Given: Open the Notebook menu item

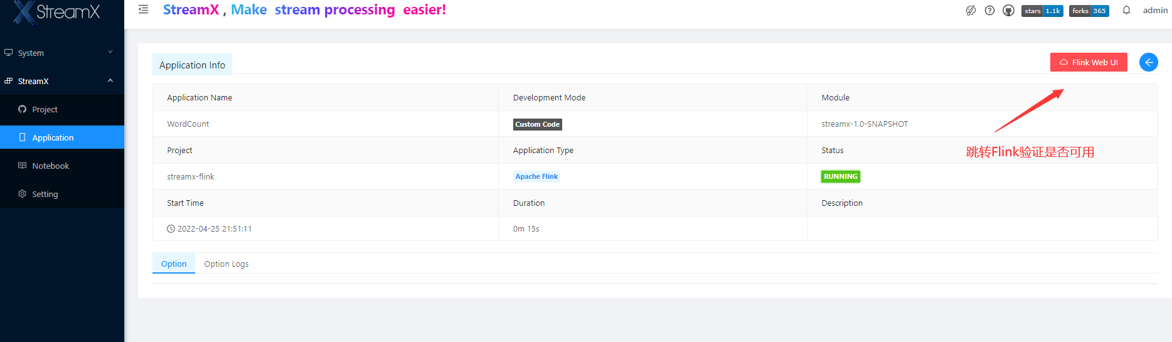Looking at the screenshot, I should point(62,166).
